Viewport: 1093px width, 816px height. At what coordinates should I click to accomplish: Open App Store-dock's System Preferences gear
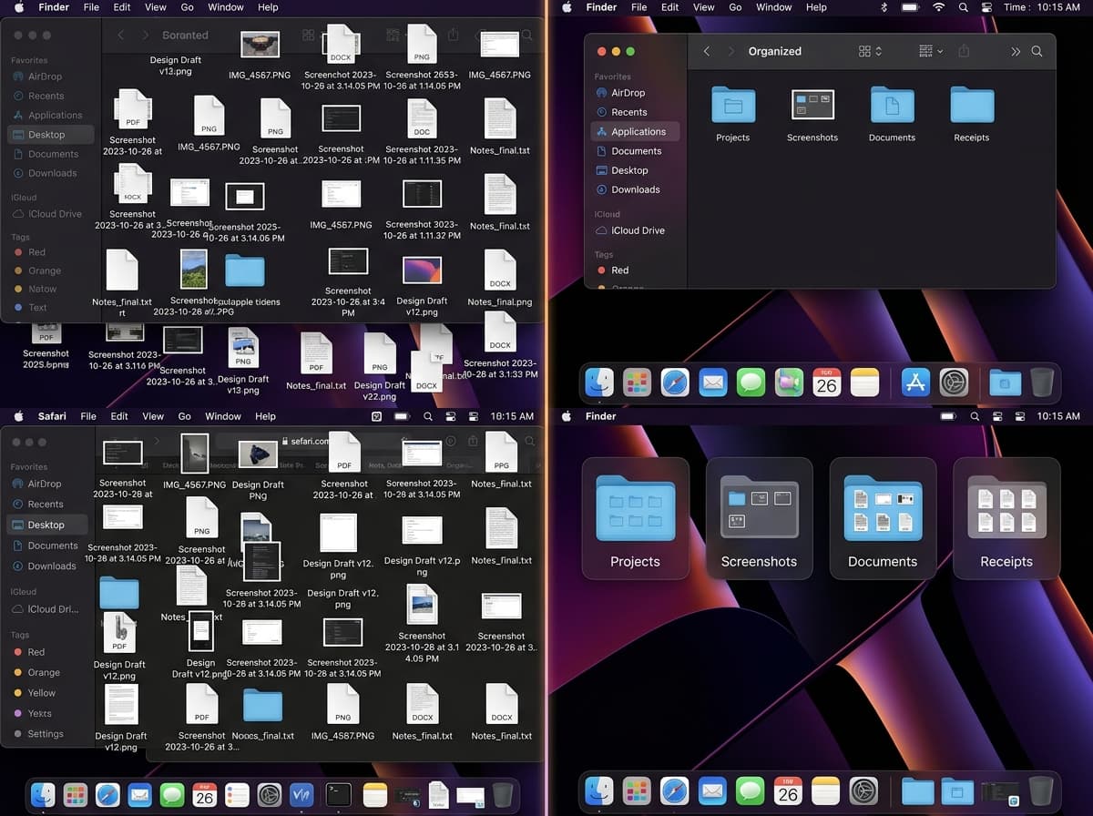click(954, 382)
